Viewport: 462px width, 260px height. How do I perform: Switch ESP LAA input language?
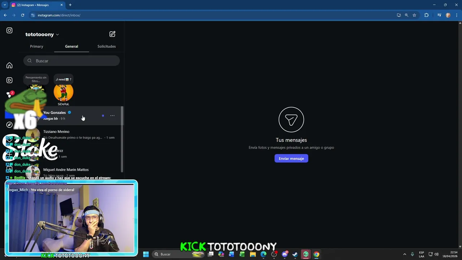click(422, 254)
